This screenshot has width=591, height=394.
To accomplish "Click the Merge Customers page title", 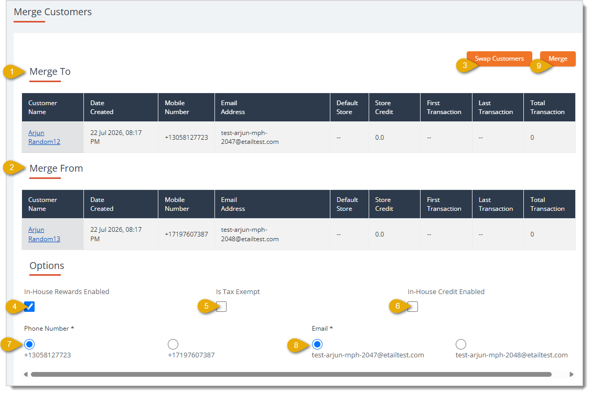I will [53, 12].
